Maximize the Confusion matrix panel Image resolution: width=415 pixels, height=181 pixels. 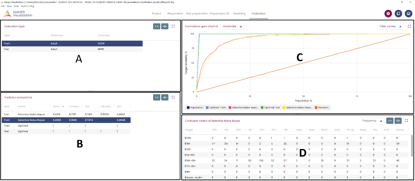tap(407, 121)
